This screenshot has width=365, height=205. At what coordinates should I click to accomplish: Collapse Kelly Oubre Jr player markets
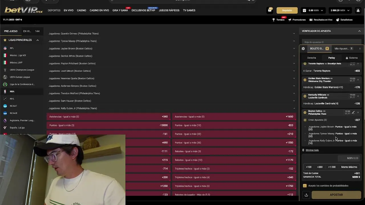click(294, 108)
